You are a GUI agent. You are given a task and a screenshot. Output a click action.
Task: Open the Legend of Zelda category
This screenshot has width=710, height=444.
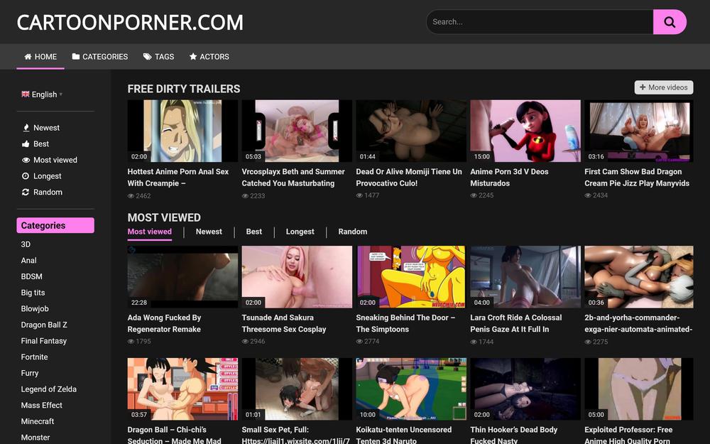[49, 389]
